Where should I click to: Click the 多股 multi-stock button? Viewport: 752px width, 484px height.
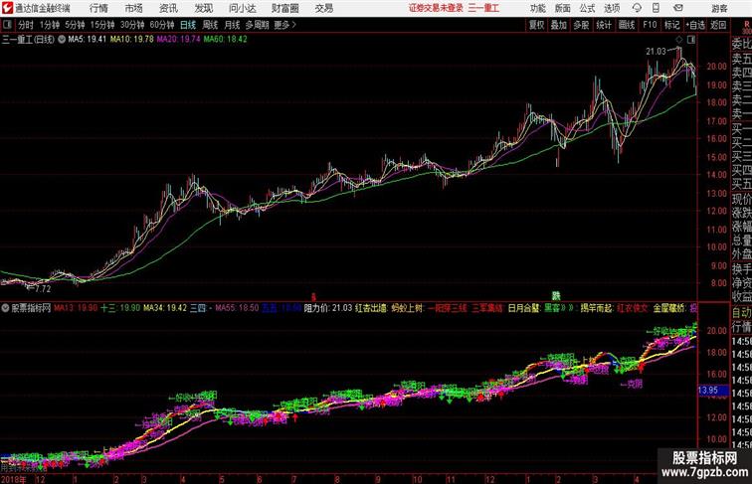(581, 25)
